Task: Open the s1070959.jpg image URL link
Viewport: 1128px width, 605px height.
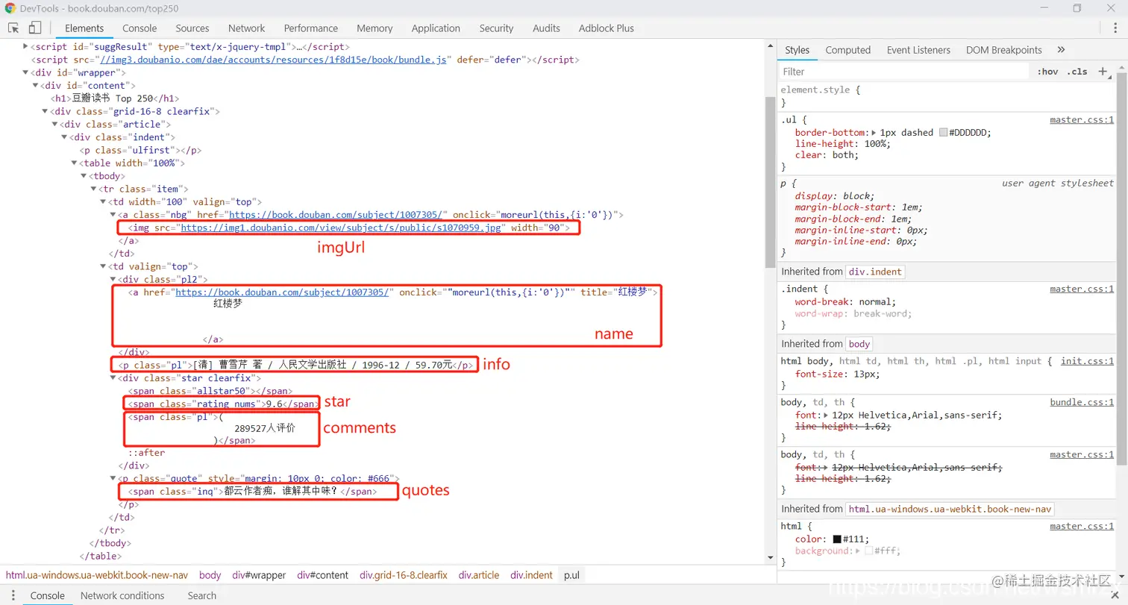Action: click(x=341, y=228)
